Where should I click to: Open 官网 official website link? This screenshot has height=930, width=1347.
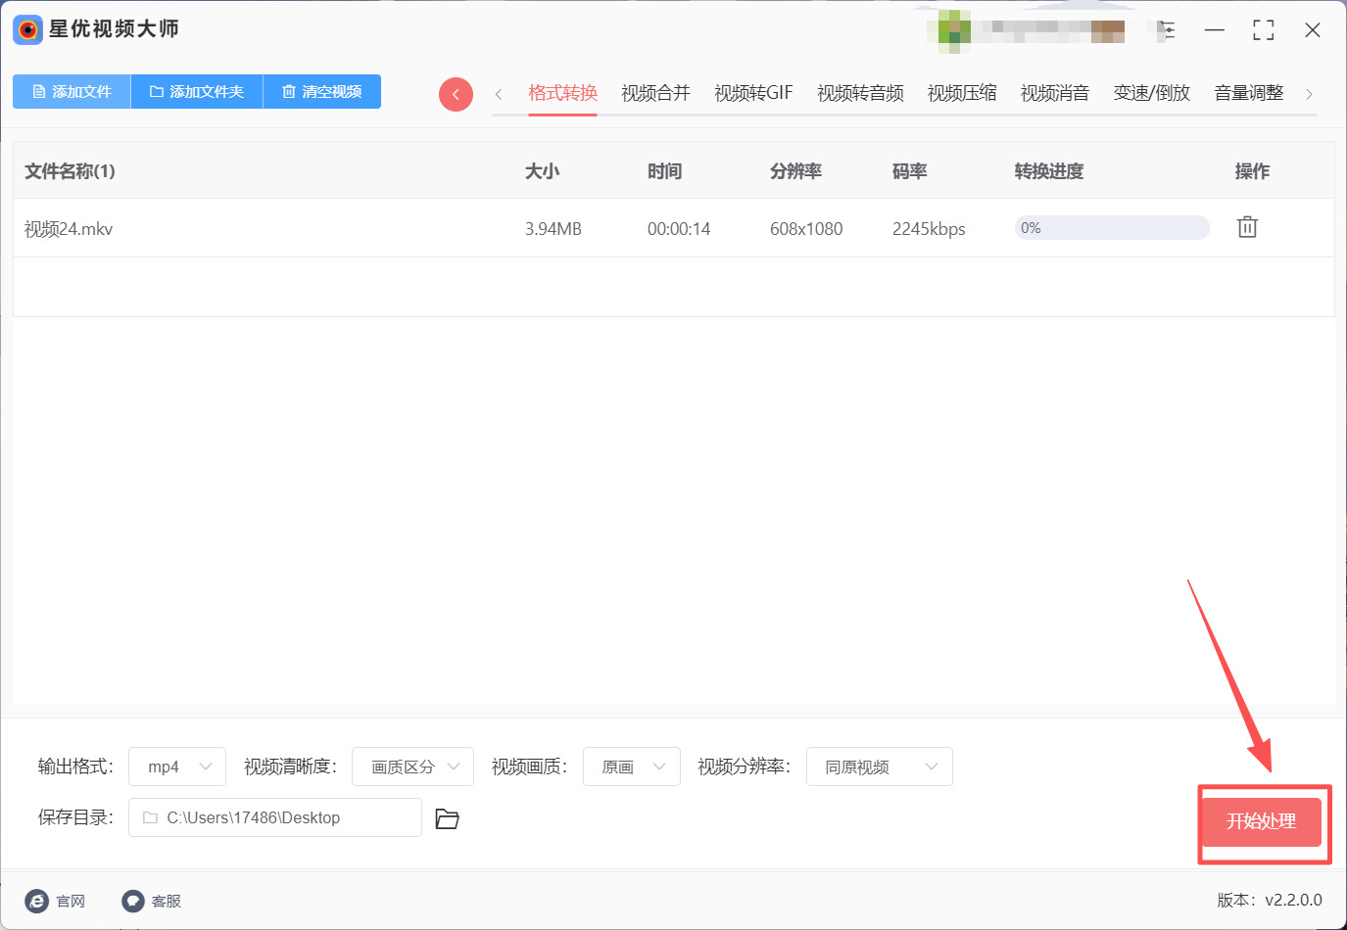[x=55, y=901]
